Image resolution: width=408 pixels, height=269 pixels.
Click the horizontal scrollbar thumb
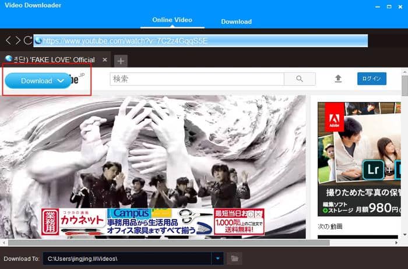[x=169, y=243]
